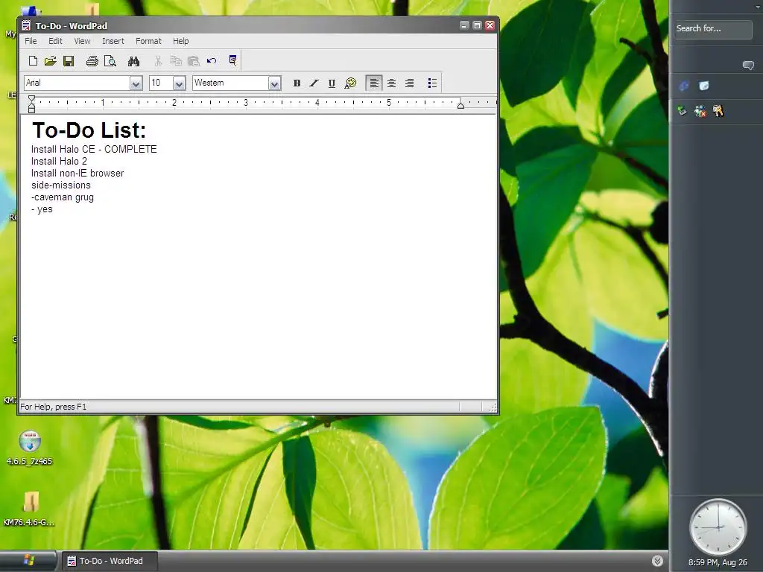
Task: Click 'For Help, press F1' status text
Action: (54, 407)
